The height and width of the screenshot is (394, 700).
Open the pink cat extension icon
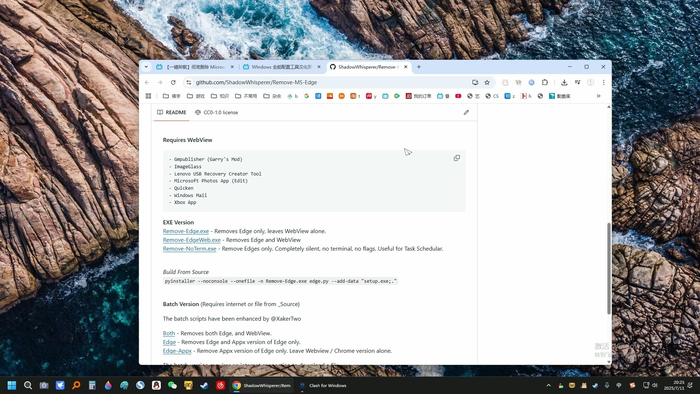(505, 82)
